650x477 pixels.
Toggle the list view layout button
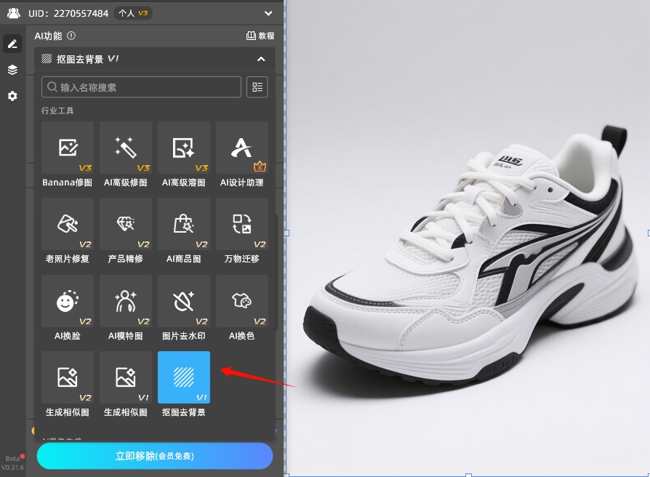coord(257,87)
